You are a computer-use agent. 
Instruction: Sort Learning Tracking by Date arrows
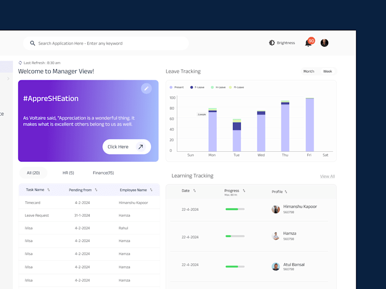click(x=194, y=191)
